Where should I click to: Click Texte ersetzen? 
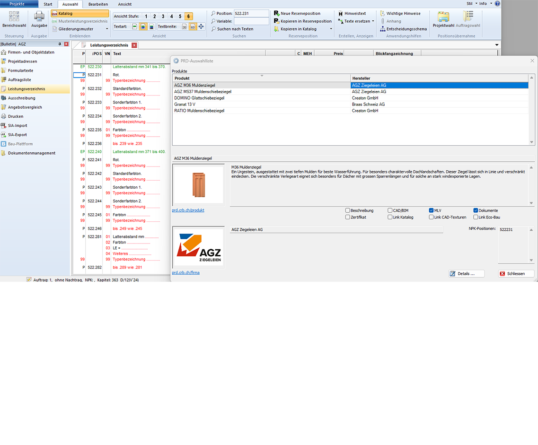pos(354,21)
